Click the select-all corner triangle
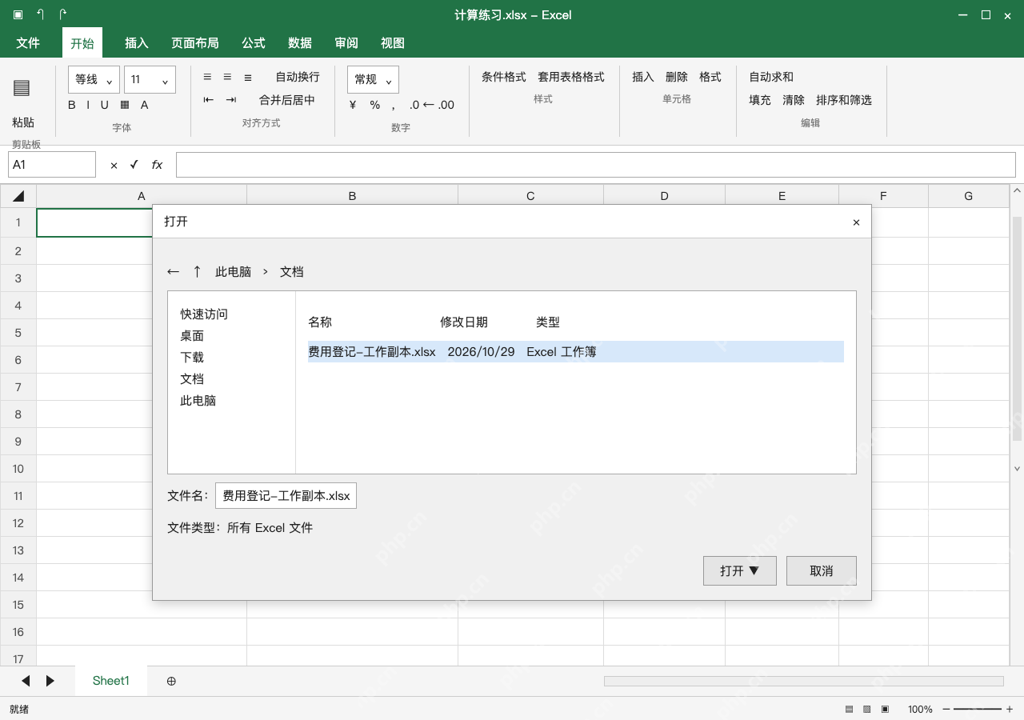 tap(18, 196)
